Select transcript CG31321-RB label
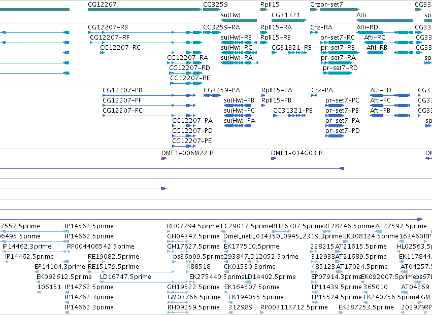Image resolution: width=432 pixels, height=315 pixels. [292, 48]
